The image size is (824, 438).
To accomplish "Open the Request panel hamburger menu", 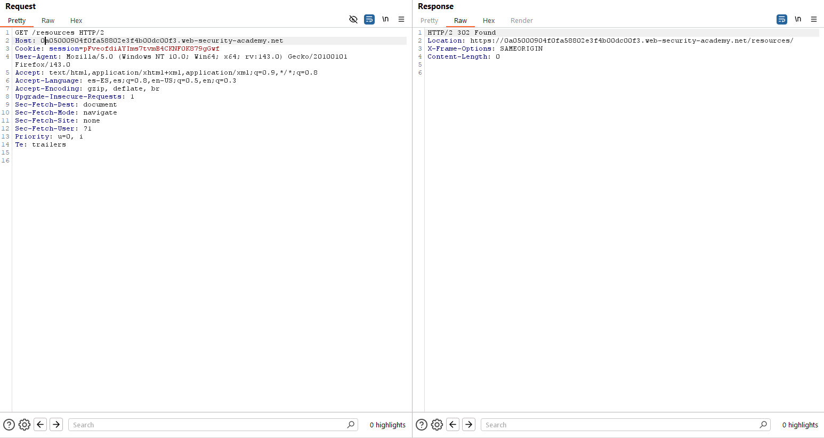I will pyautogui.click(x=401, y=19).
